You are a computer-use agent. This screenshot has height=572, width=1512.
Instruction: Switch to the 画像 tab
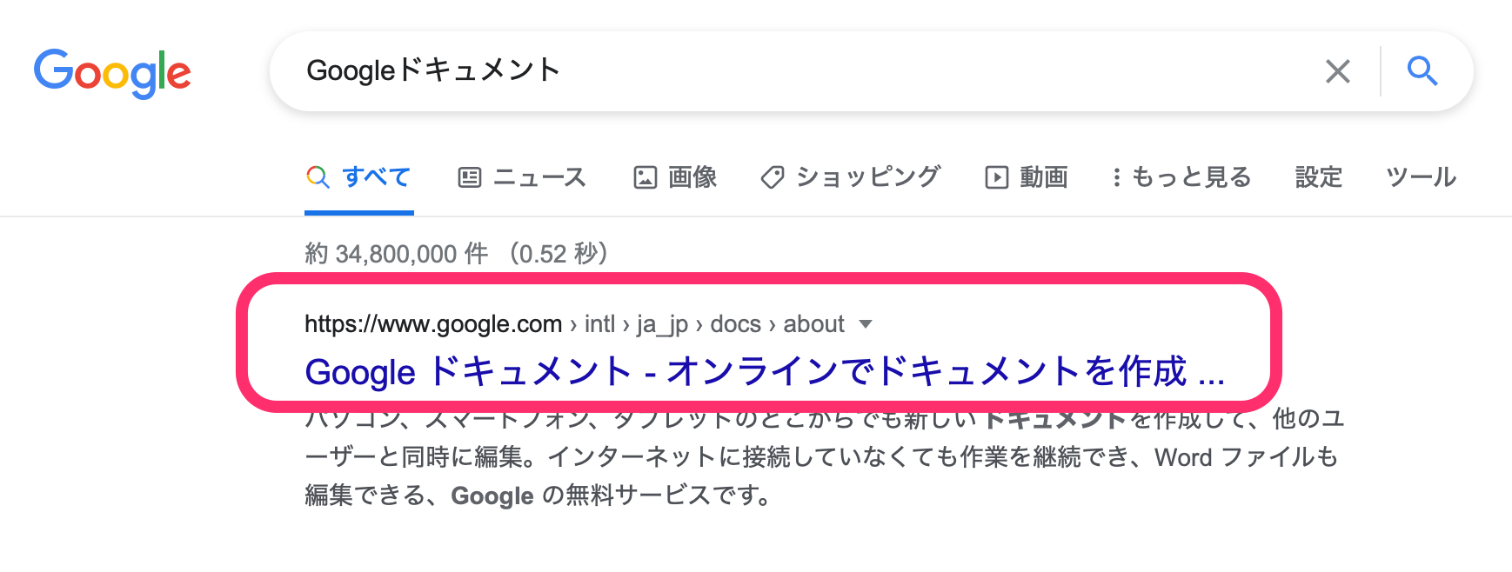tap(692, 177)
